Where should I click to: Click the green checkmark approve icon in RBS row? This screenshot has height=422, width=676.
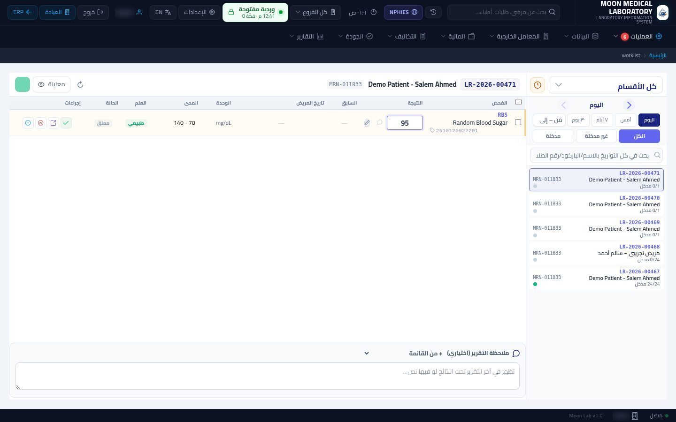(x=66, y=123)
